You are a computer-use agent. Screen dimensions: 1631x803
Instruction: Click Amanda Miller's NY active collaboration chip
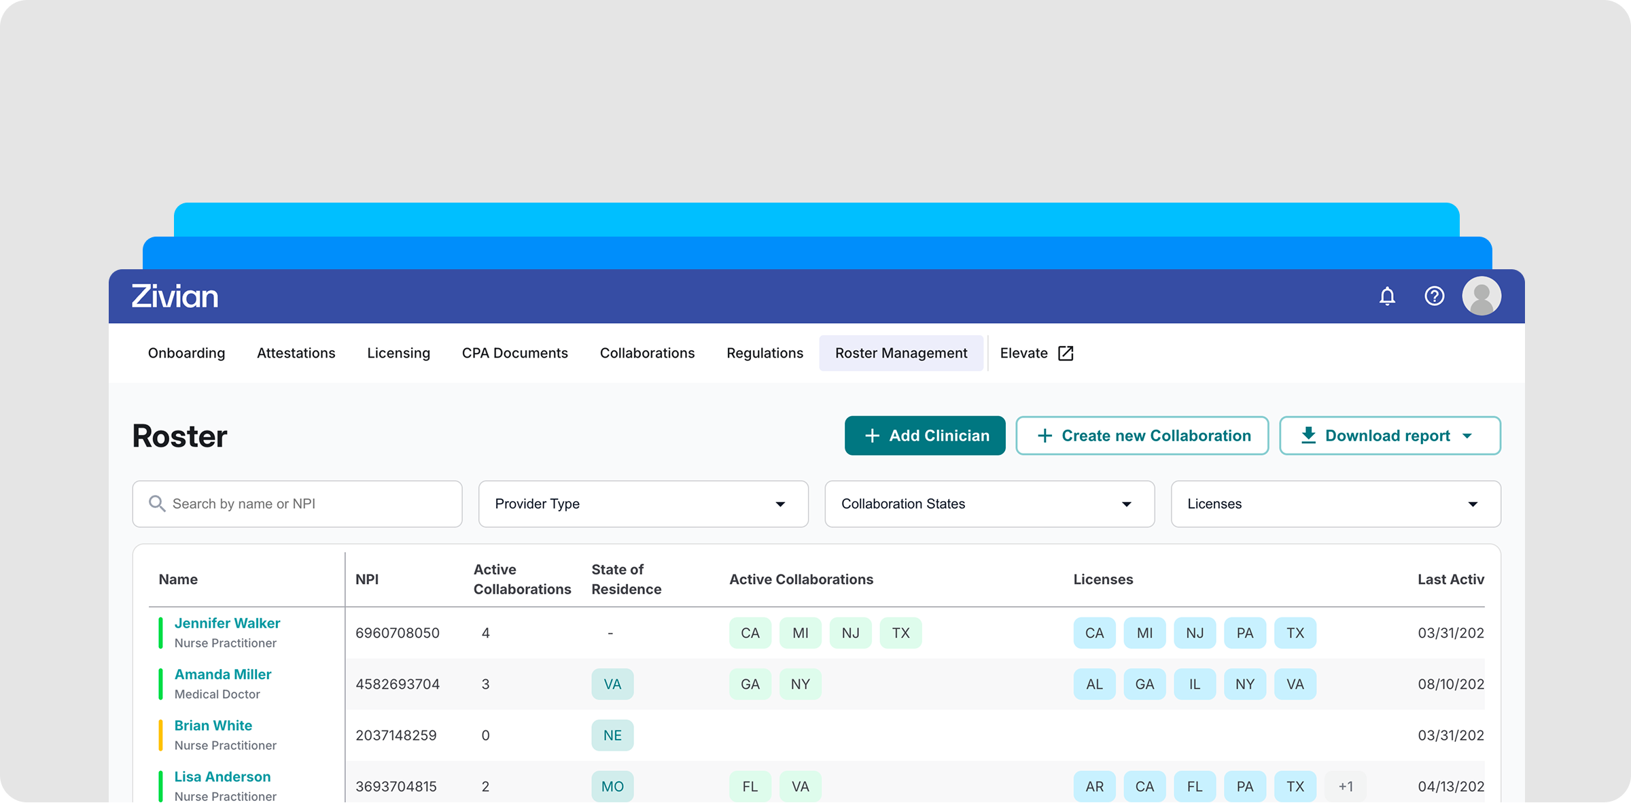pos(801,684)
